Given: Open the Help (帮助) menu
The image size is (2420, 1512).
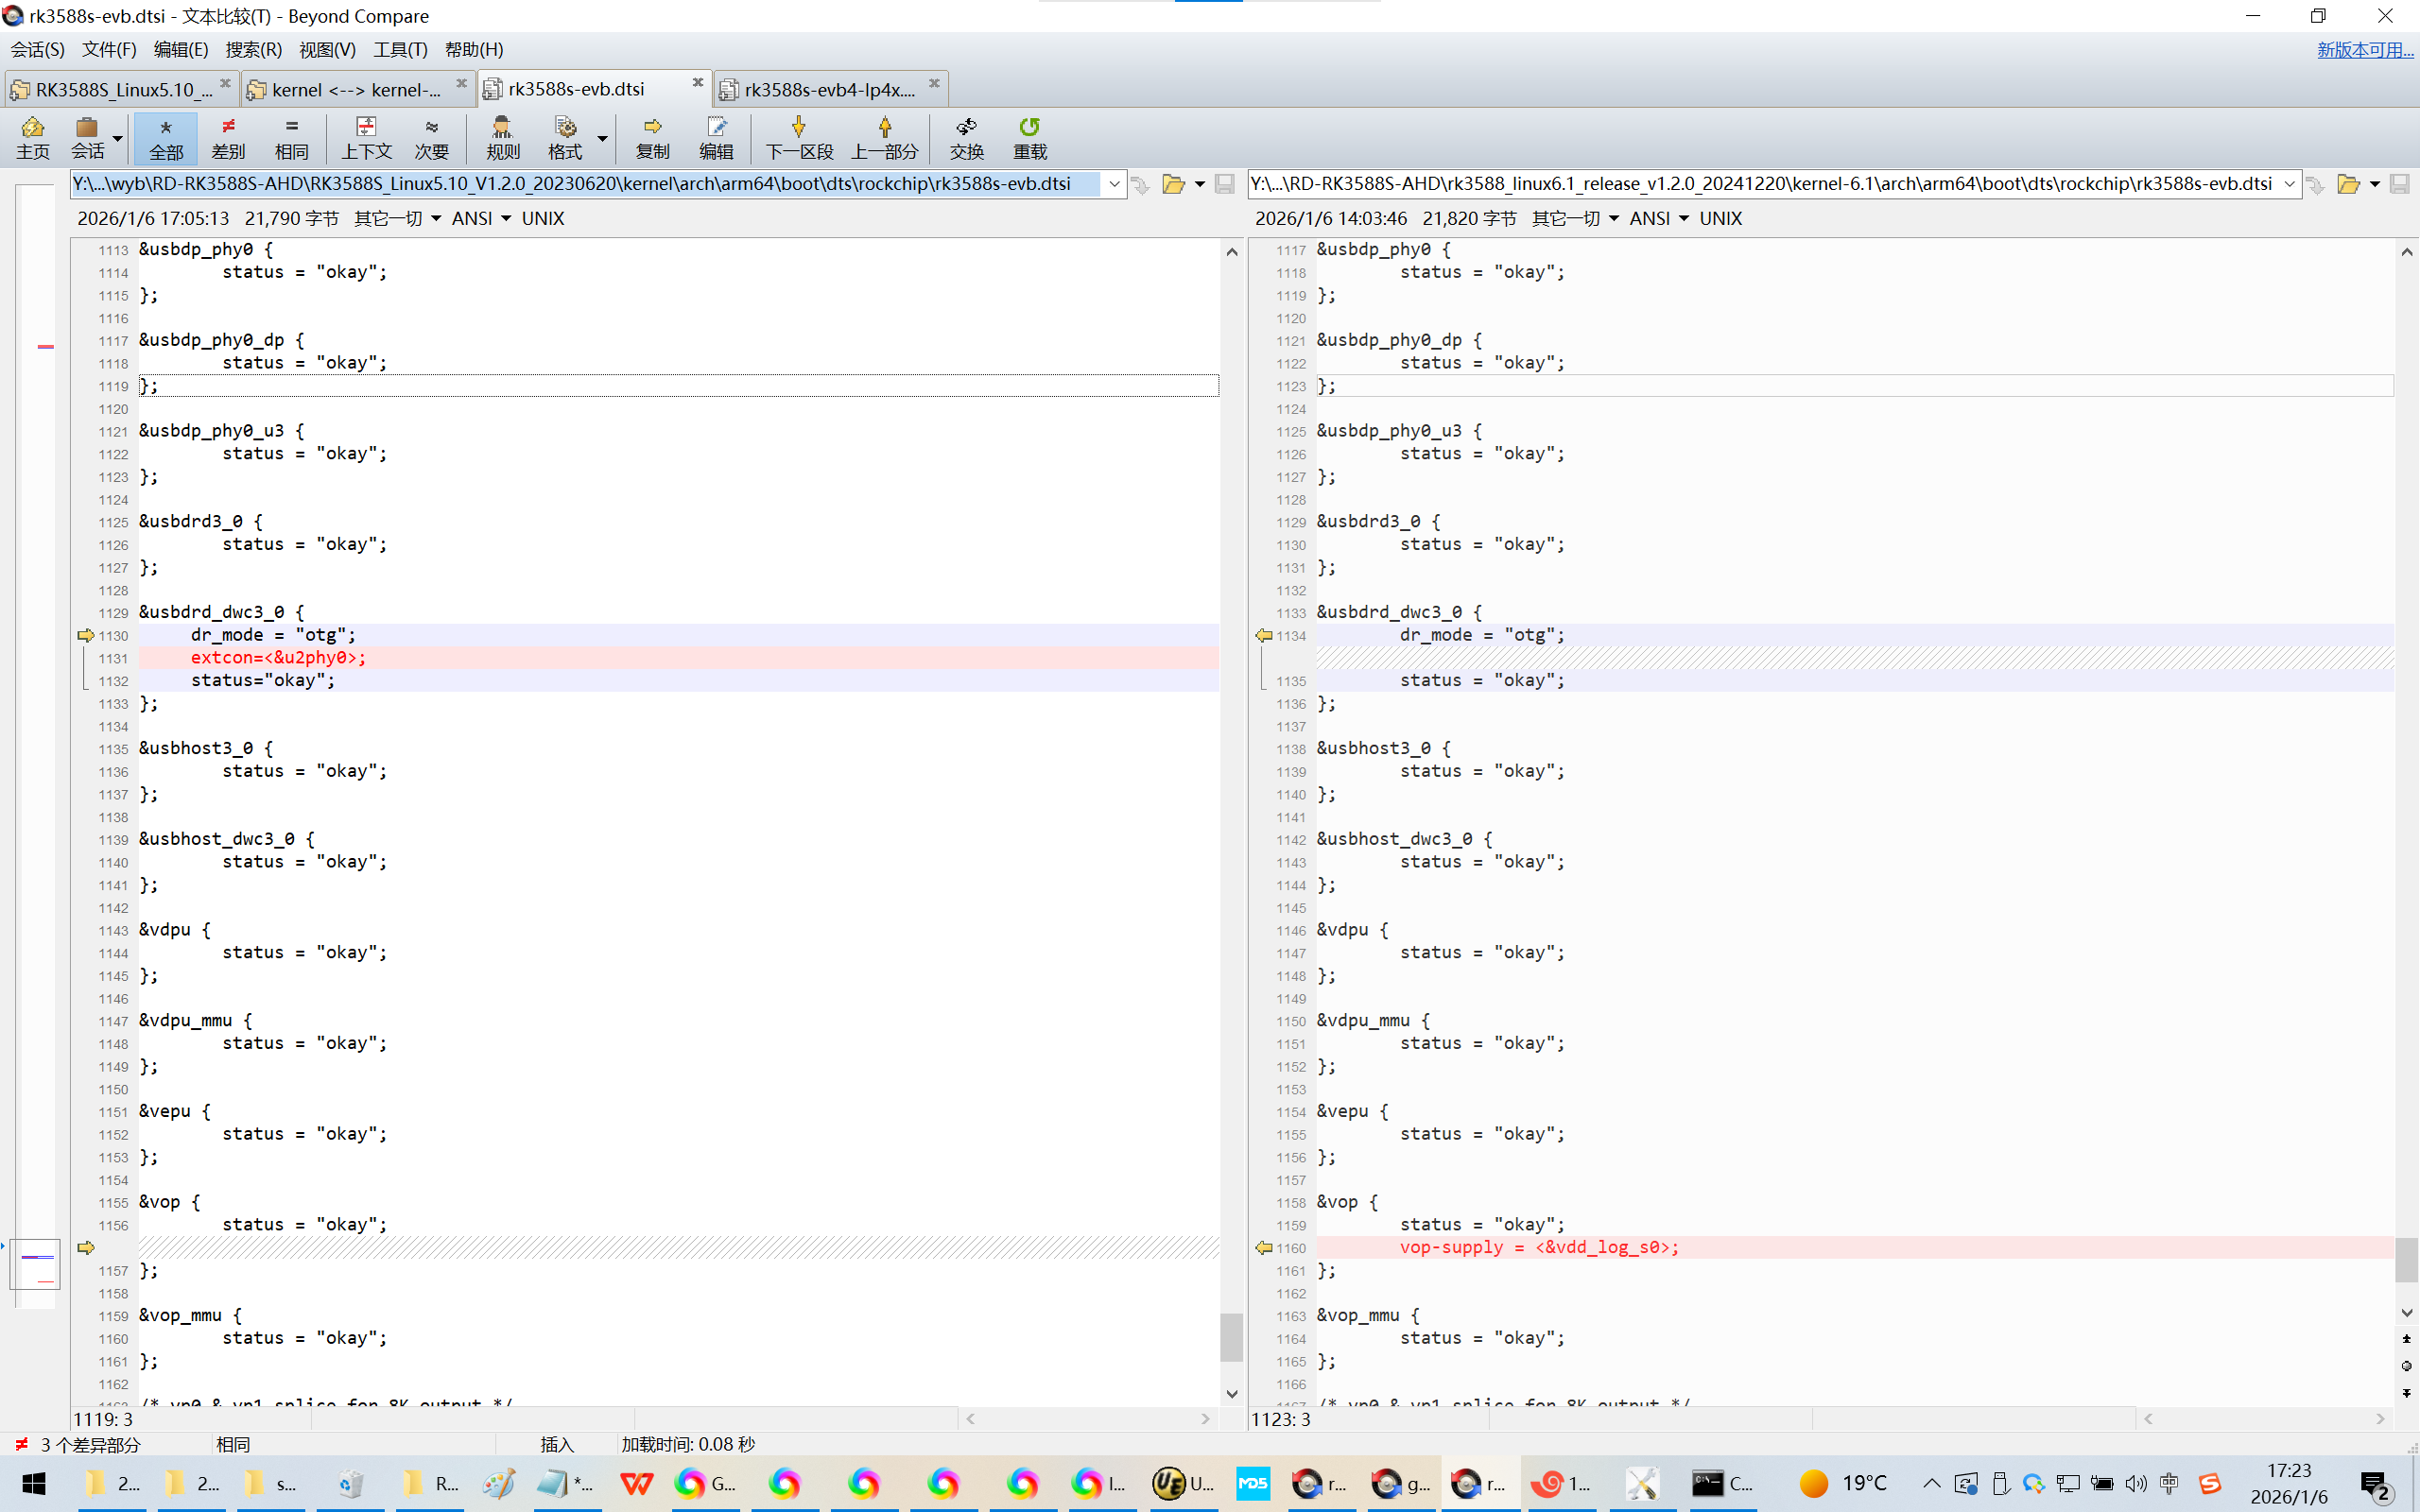Looking at the screenshot, I should 474,50.
